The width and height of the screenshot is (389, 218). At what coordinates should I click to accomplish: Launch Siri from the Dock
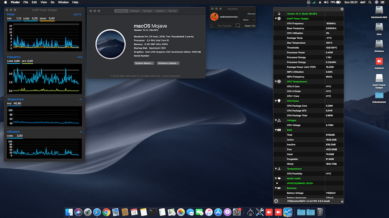[x=78, y=212]
